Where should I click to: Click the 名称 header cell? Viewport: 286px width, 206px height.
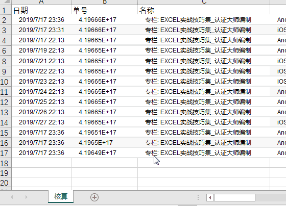(204, 10)
